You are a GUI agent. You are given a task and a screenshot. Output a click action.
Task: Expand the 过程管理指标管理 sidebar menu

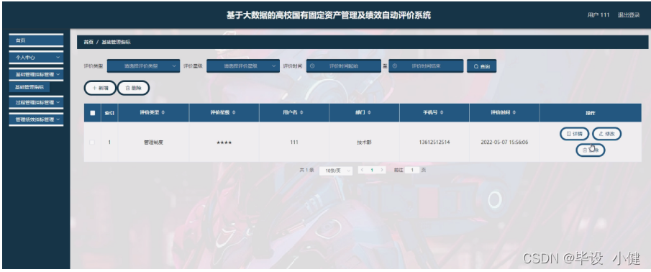pos(36,102)
